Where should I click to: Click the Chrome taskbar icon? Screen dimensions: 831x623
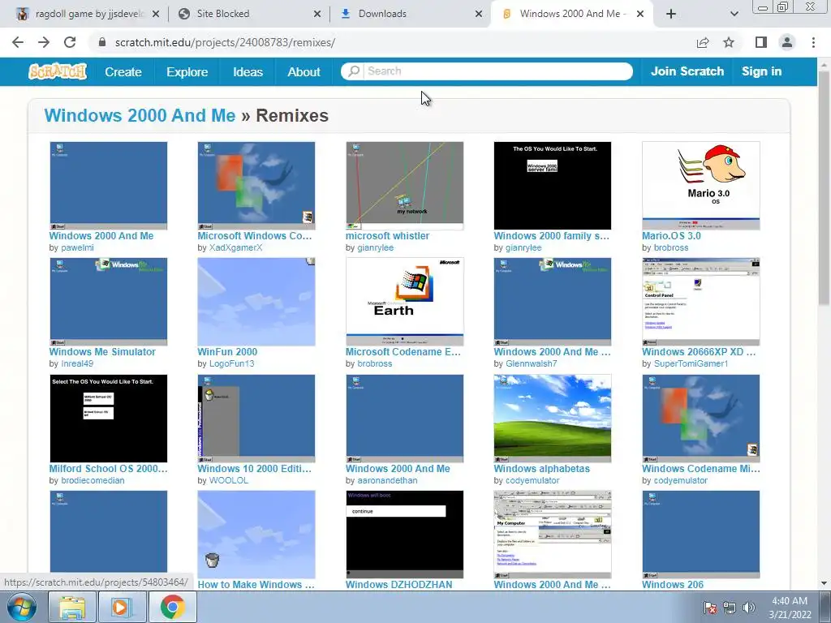tap(172, 607)
